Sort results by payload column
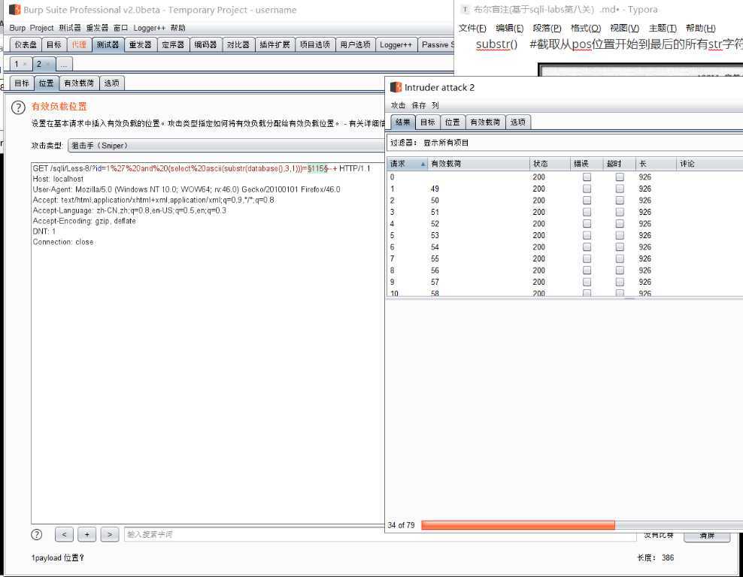The height and width of the screenshot is (577, 743). [478, 164]
